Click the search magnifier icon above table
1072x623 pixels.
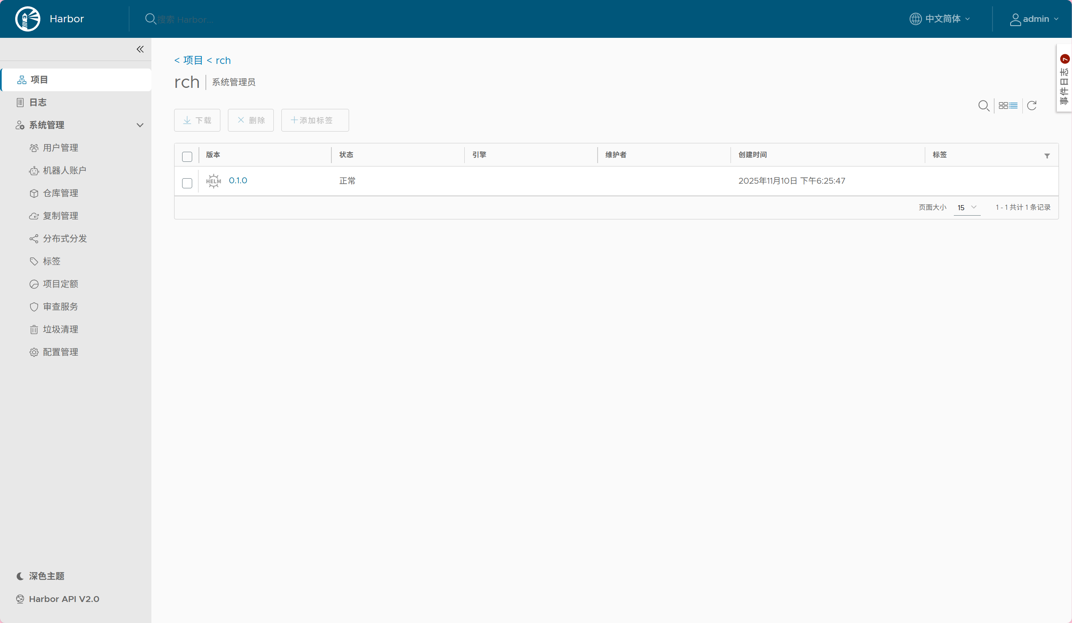(x=984, y=106)
